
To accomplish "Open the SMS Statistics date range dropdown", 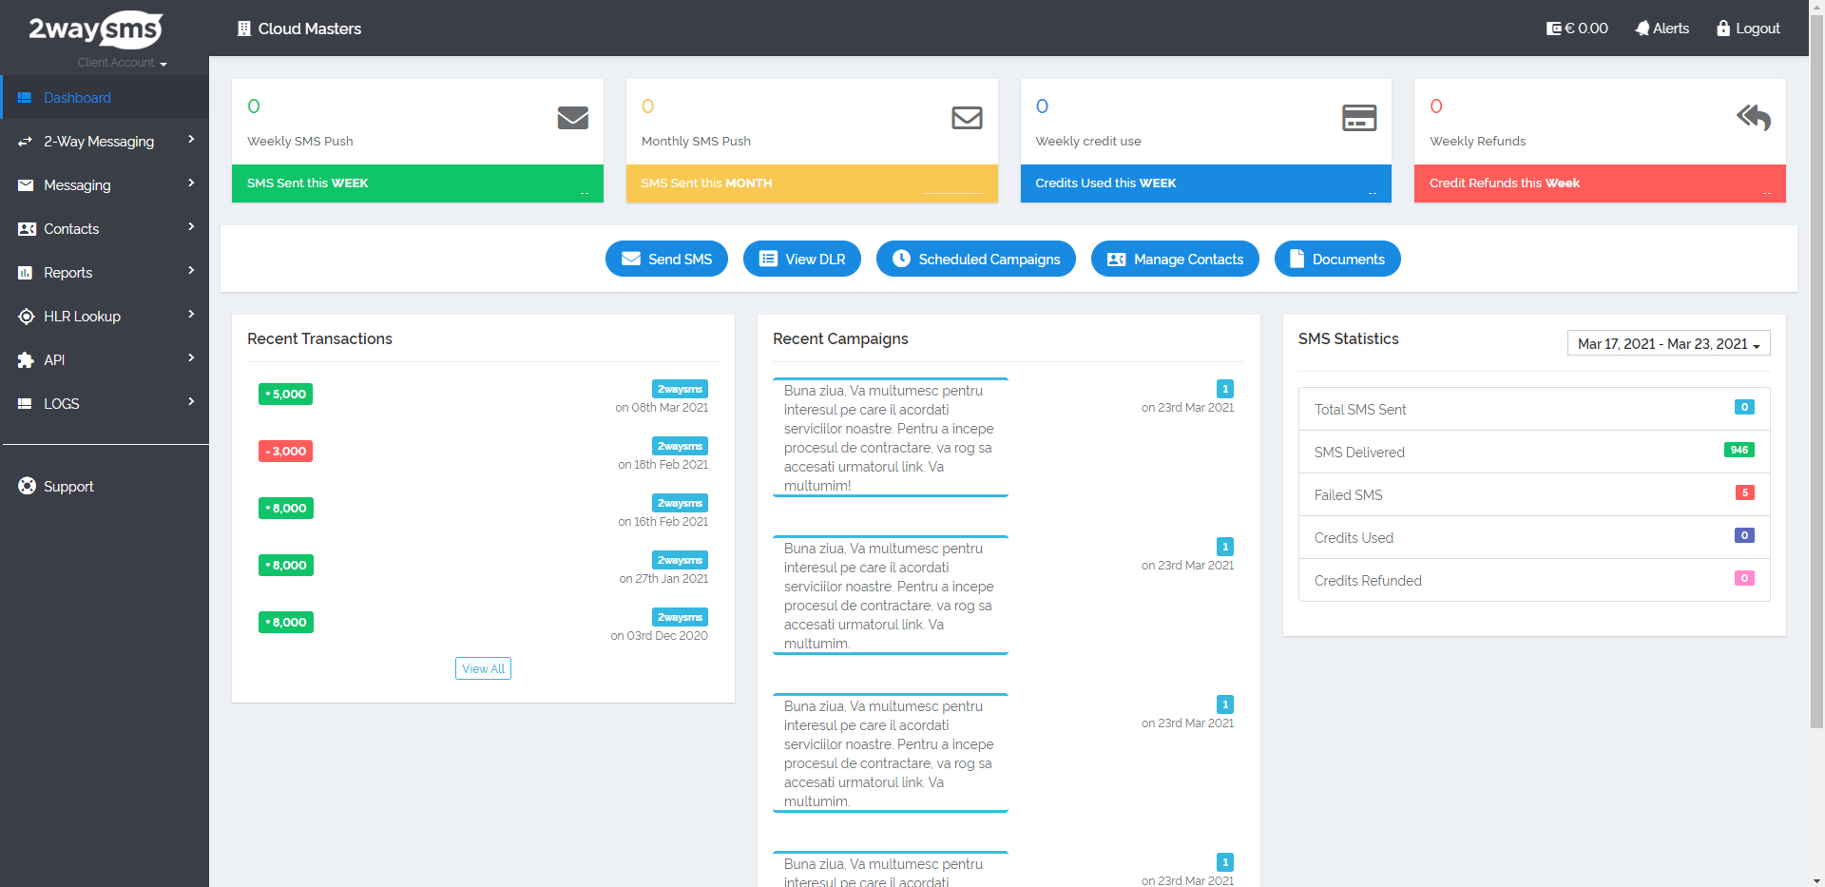I will (1668, 343).
